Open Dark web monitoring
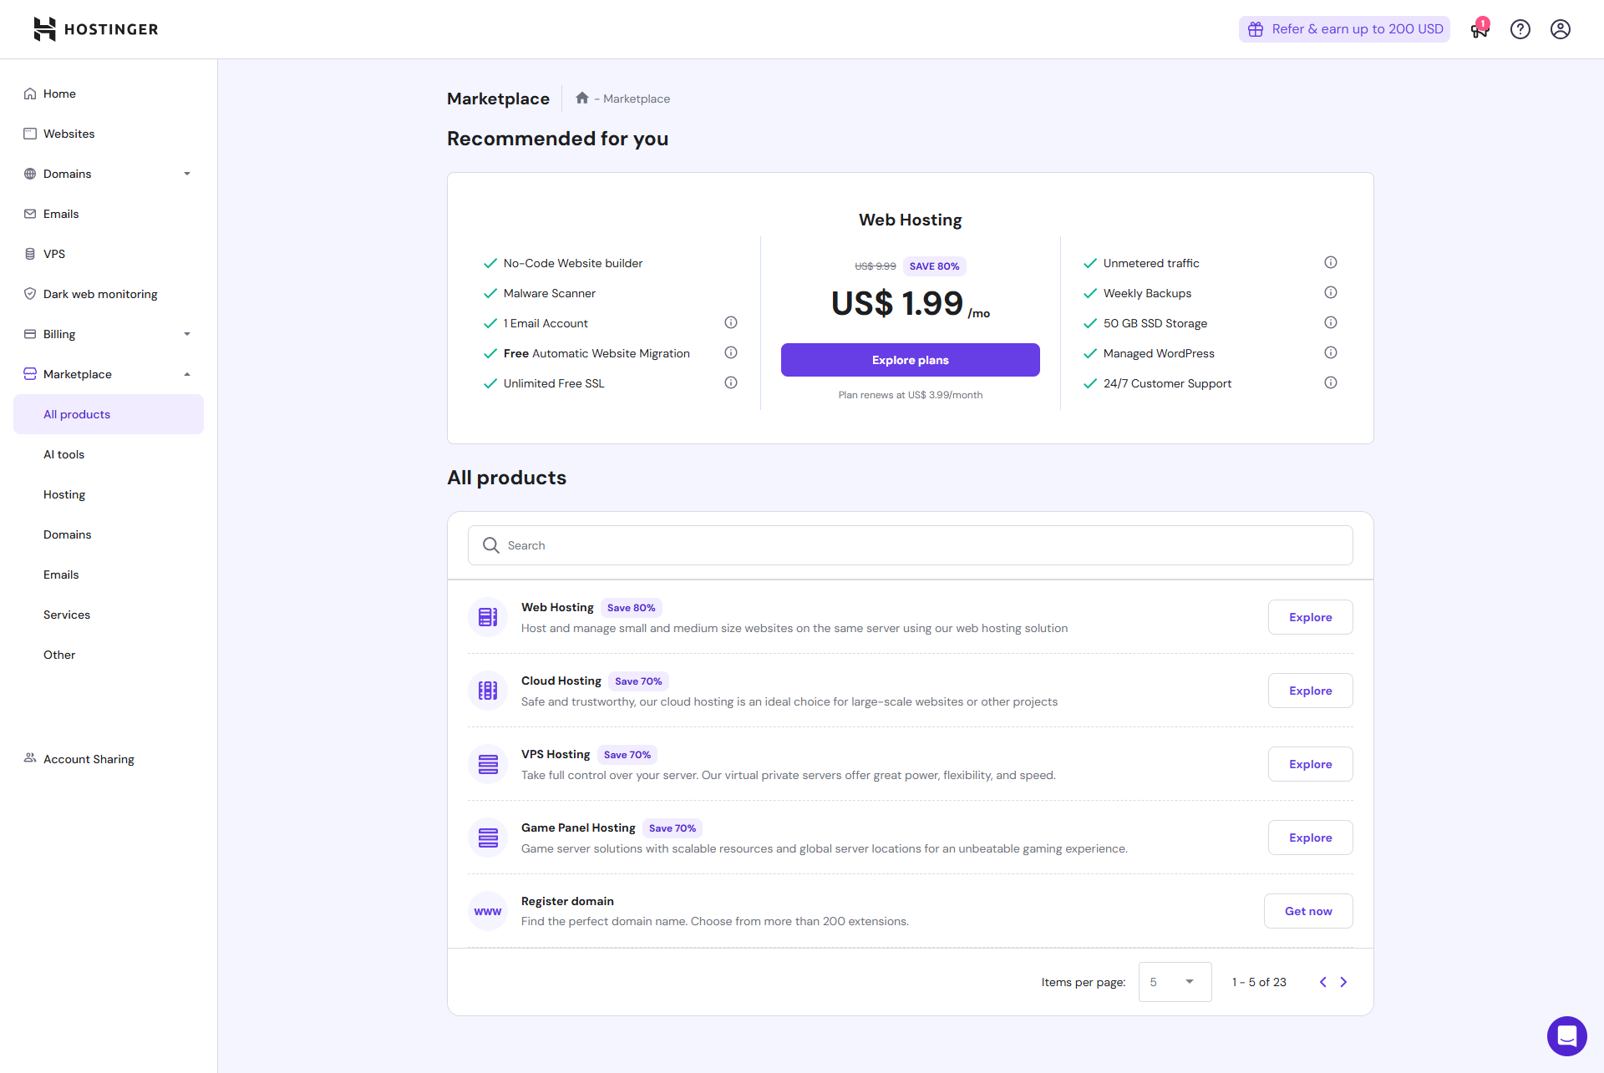This screenshot has height=1073, width=1604. pyautogui.click(x=109, y=294)
